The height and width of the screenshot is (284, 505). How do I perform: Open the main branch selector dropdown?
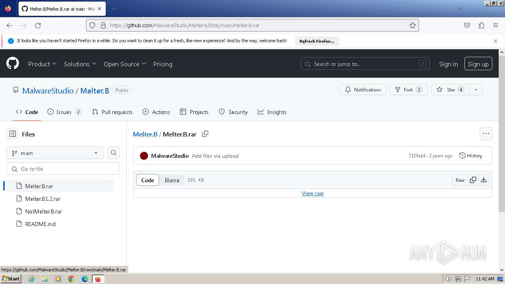55,153
